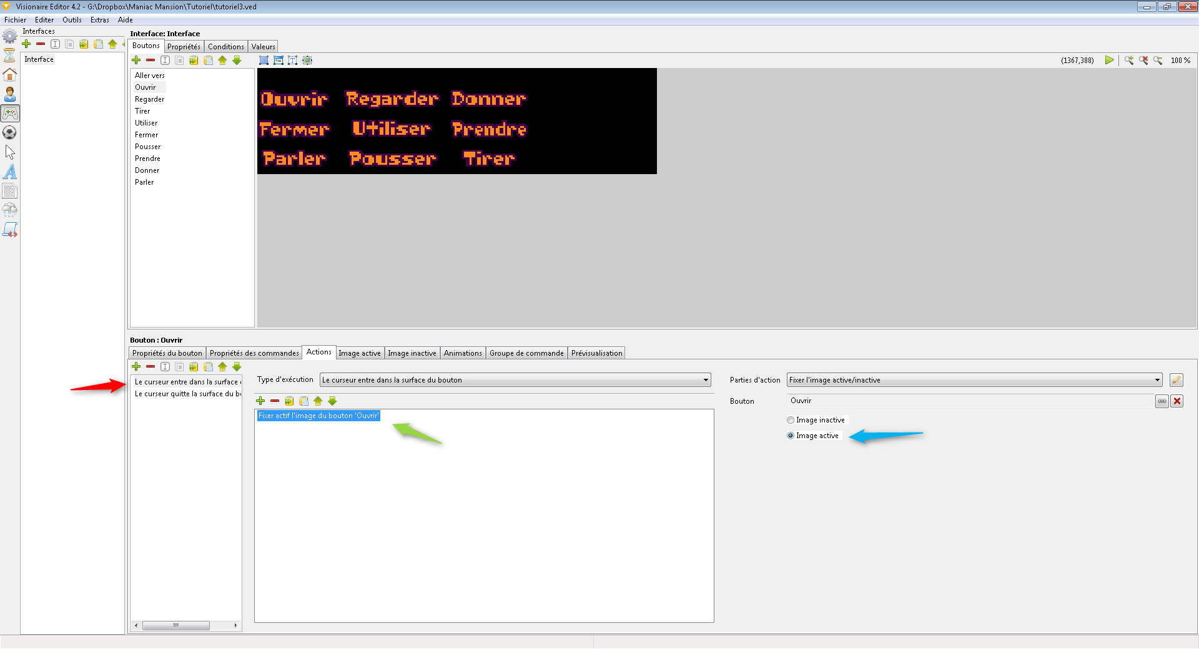Click the pencil edit icon beside Parties d'action

coord(1176,380)
